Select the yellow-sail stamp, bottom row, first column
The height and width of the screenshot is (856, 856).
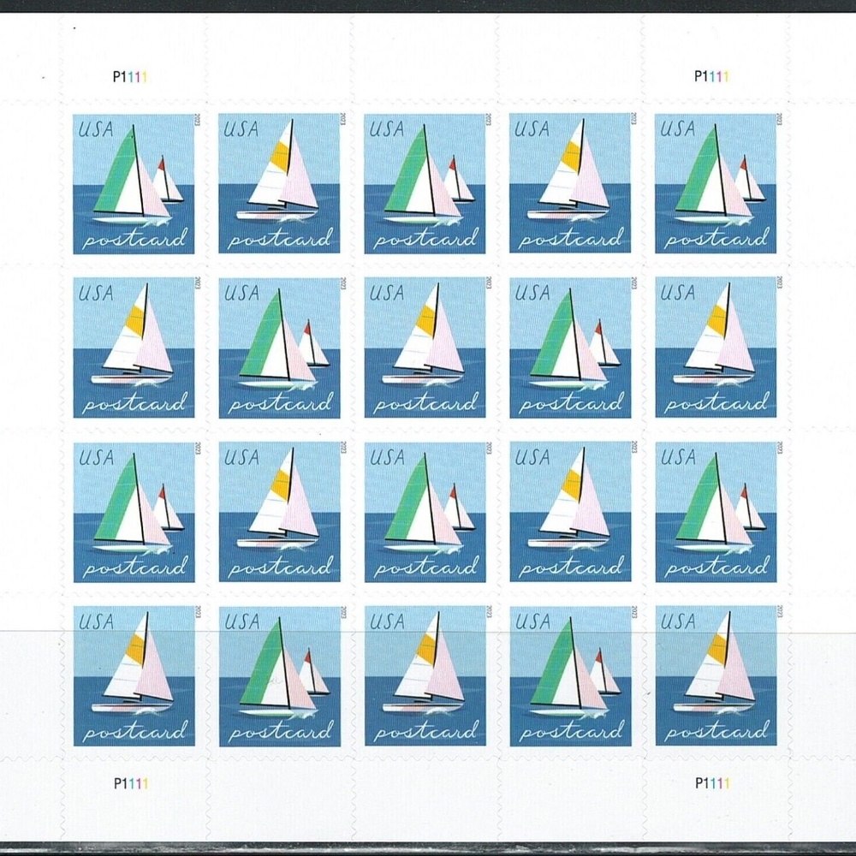tap(134, 676)
